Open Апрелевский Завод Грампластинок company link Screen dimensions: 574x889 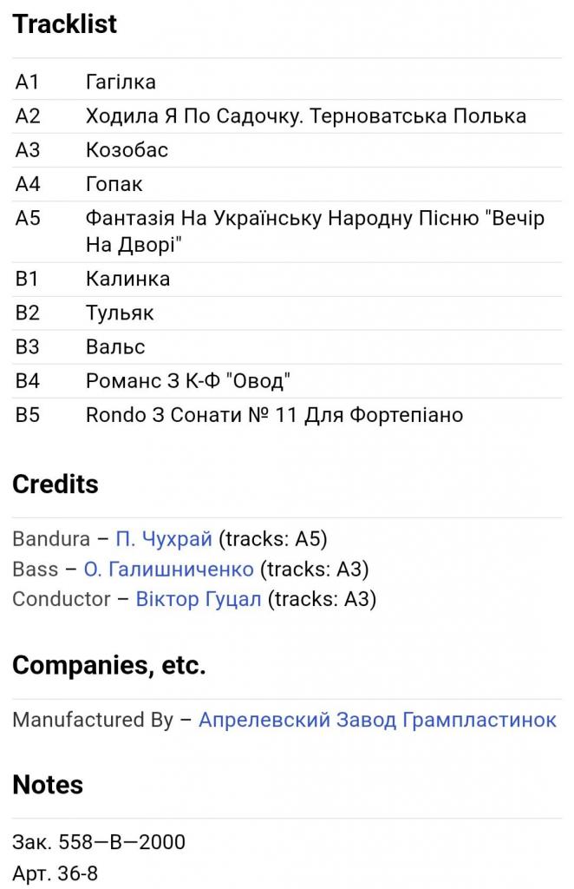coord(377,720)
